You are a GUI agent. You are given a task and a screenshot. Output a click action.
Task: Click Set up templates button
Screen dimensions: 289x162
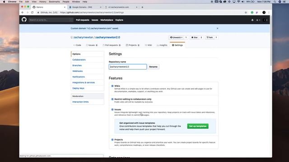(x=198, y=126)
